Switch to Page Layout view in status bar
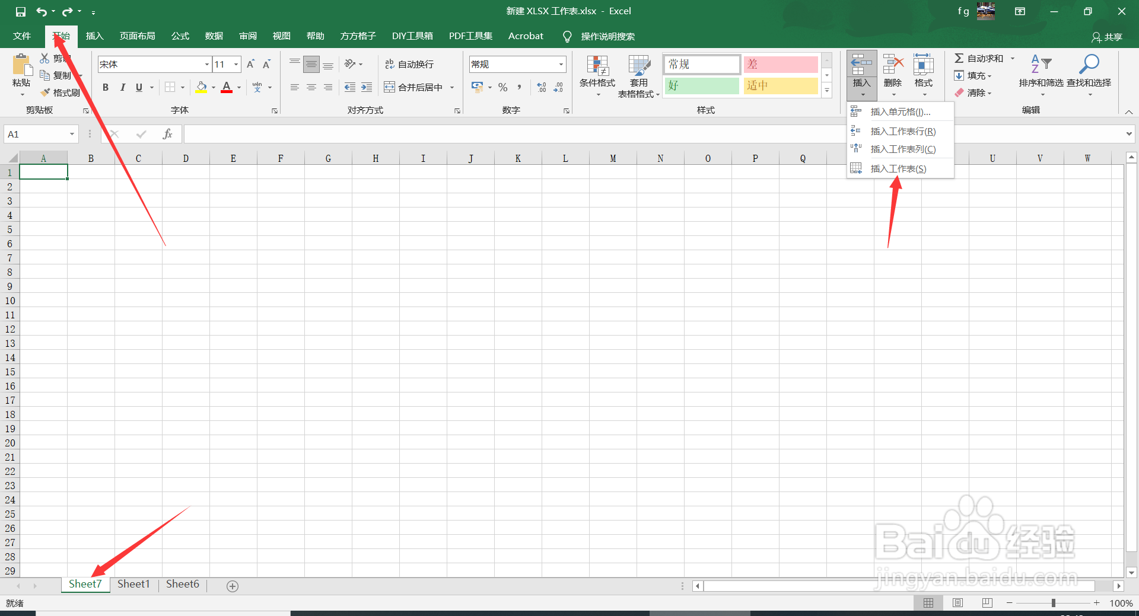Image resolution: width=1139 pixels, height=616 pixels. click(957, 602)
